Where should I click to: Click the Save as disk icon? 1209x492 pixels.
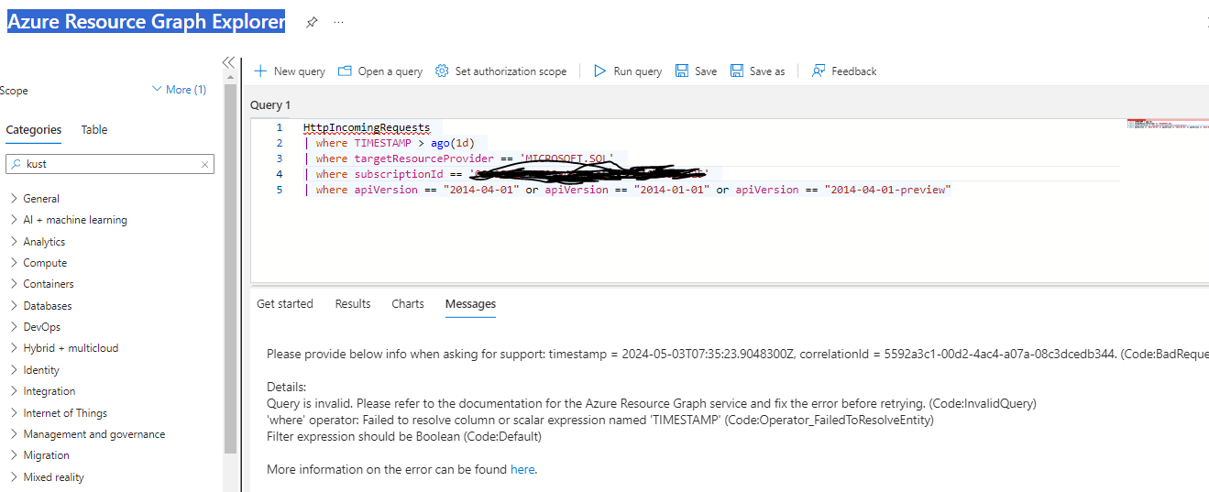click(737, 71)
